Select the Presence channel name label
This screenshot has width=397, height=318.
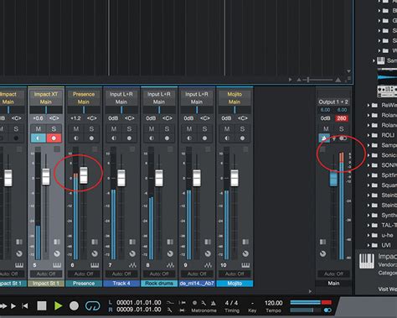coord(84,284)
